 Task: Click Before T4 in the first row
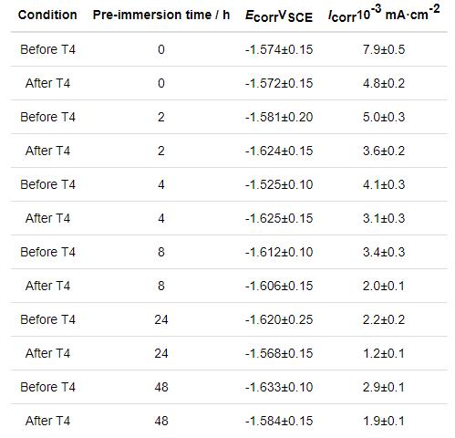[47, 49]
